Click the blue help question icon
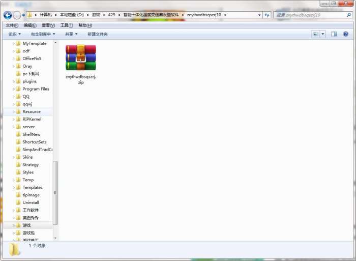 (345, 34)
